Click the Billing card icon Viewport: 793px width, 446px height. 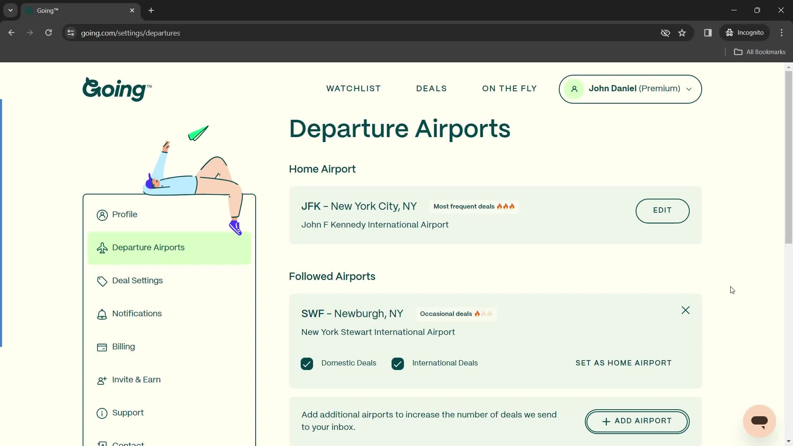coord(102,347)
